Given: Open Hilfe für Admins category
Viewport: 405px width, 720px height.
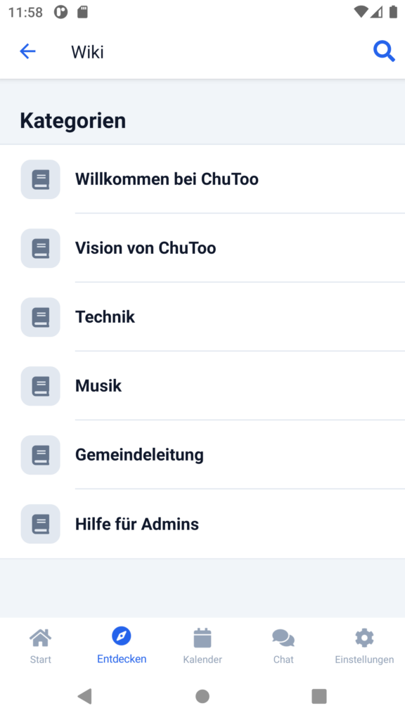Looking at the screenshot, I should coord(202,523).
